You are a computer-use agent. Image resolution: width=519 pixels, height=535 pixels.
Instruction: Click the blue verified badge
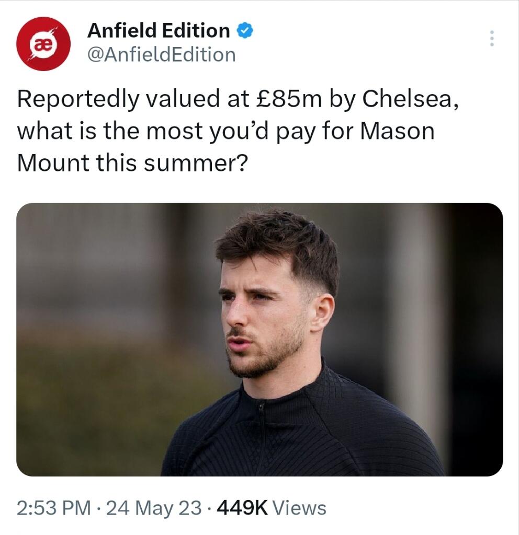(245, 31)
